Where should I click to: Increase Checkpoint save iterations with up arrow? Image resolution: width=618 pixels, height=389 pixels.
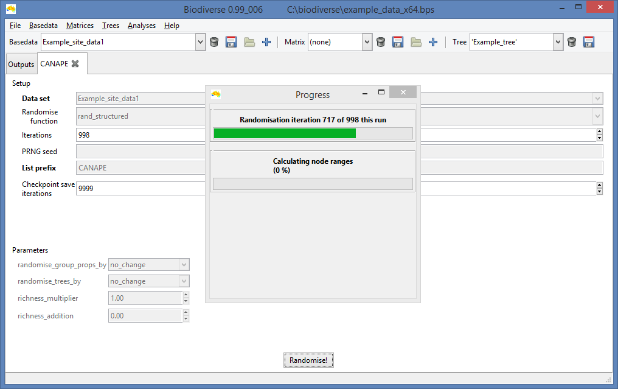pos(600,185)
